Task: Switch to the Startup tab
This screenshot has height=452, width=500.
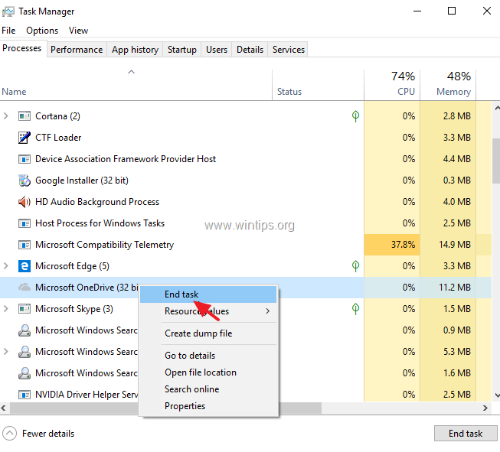Action: (x=182, y=50)
